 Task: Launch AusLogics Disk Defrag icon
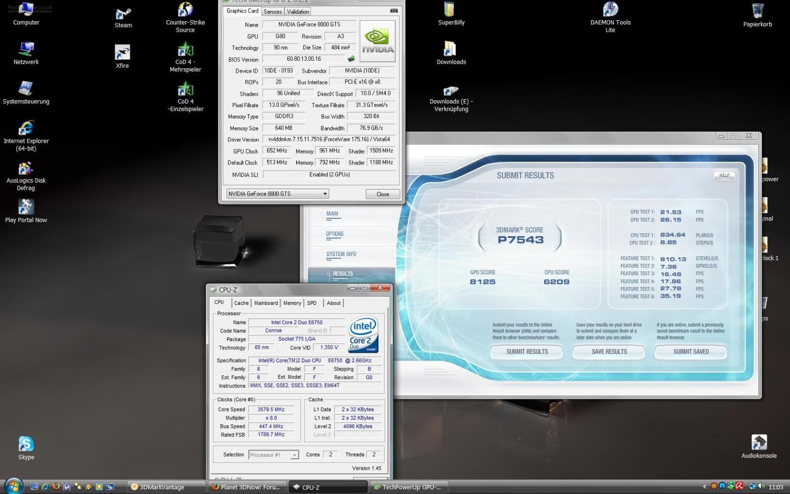(26, 175)
